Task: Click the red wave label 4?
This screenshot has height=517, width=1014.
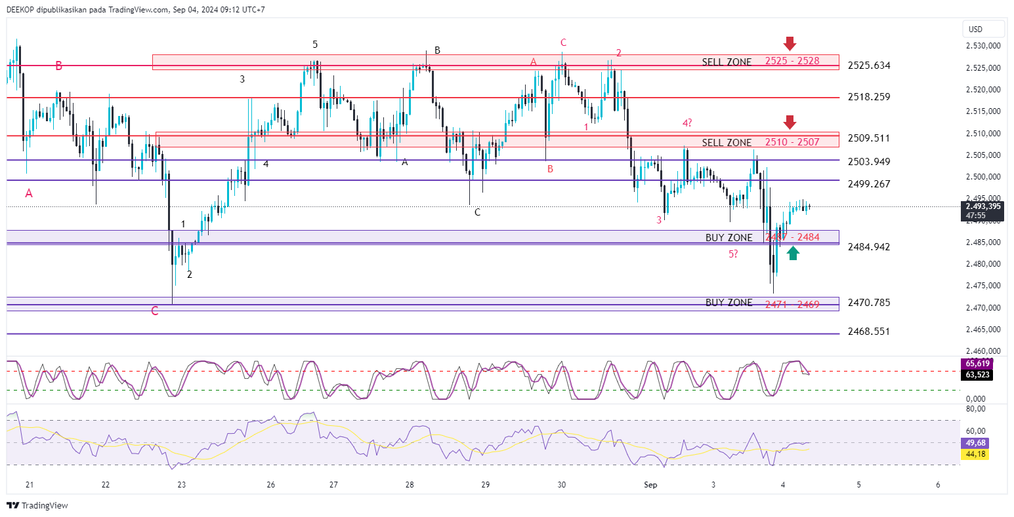Action: pos(687,123)
